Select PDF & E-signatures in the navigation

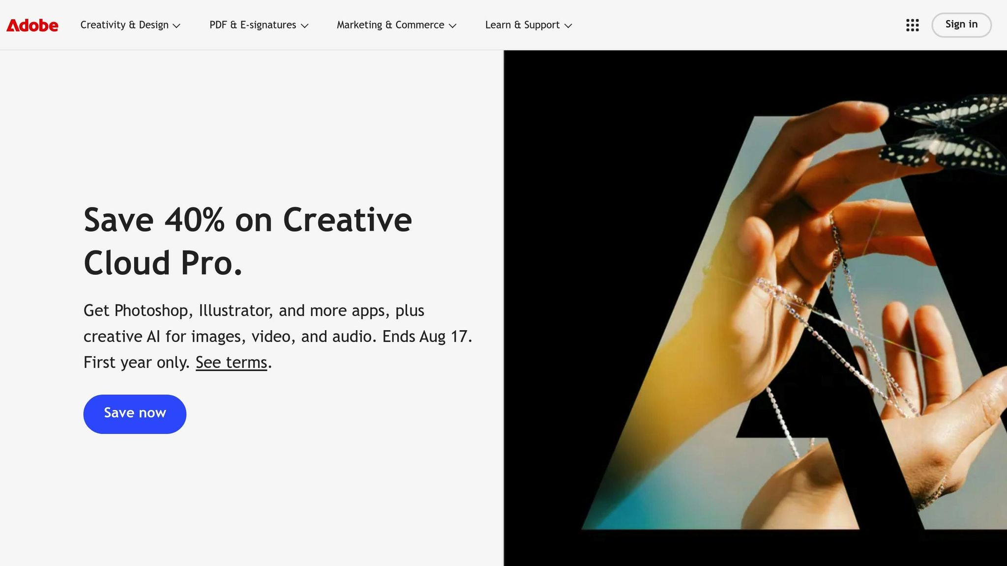point(253,25)
